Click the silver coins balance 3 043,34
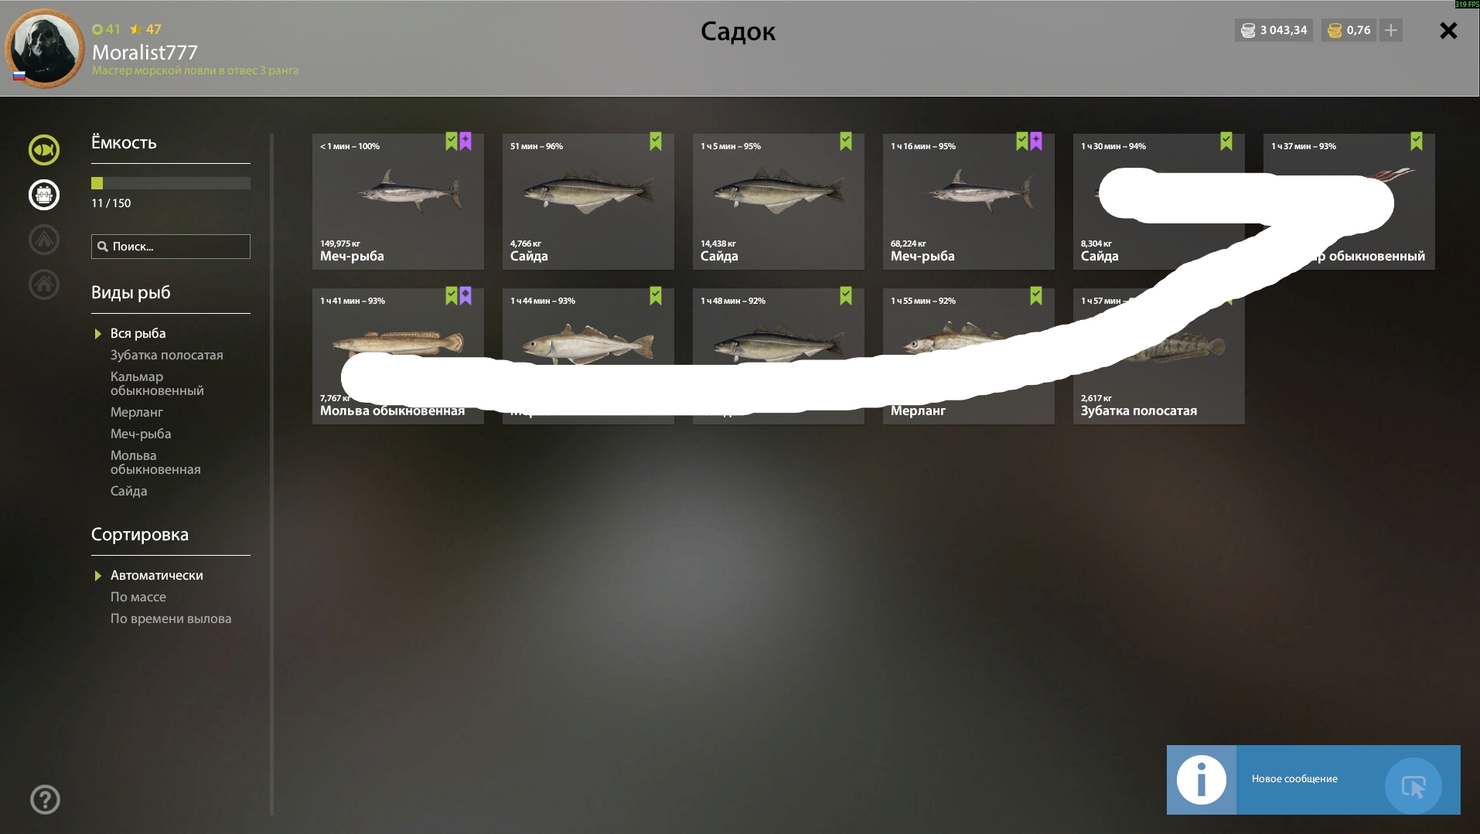The width and height of the screenshot is (1480, 834). (x=1274, y=30)
